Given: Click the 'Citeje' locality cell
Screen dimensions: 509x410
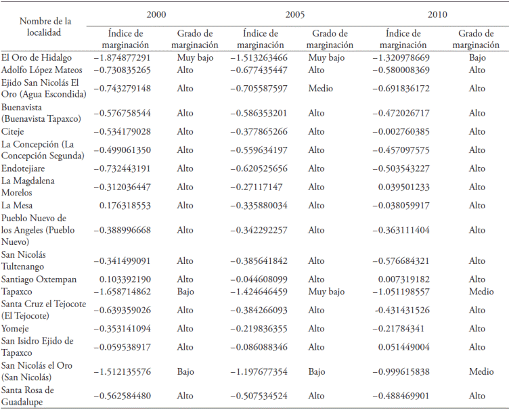Looking at the screenshot, I should 13,132.
